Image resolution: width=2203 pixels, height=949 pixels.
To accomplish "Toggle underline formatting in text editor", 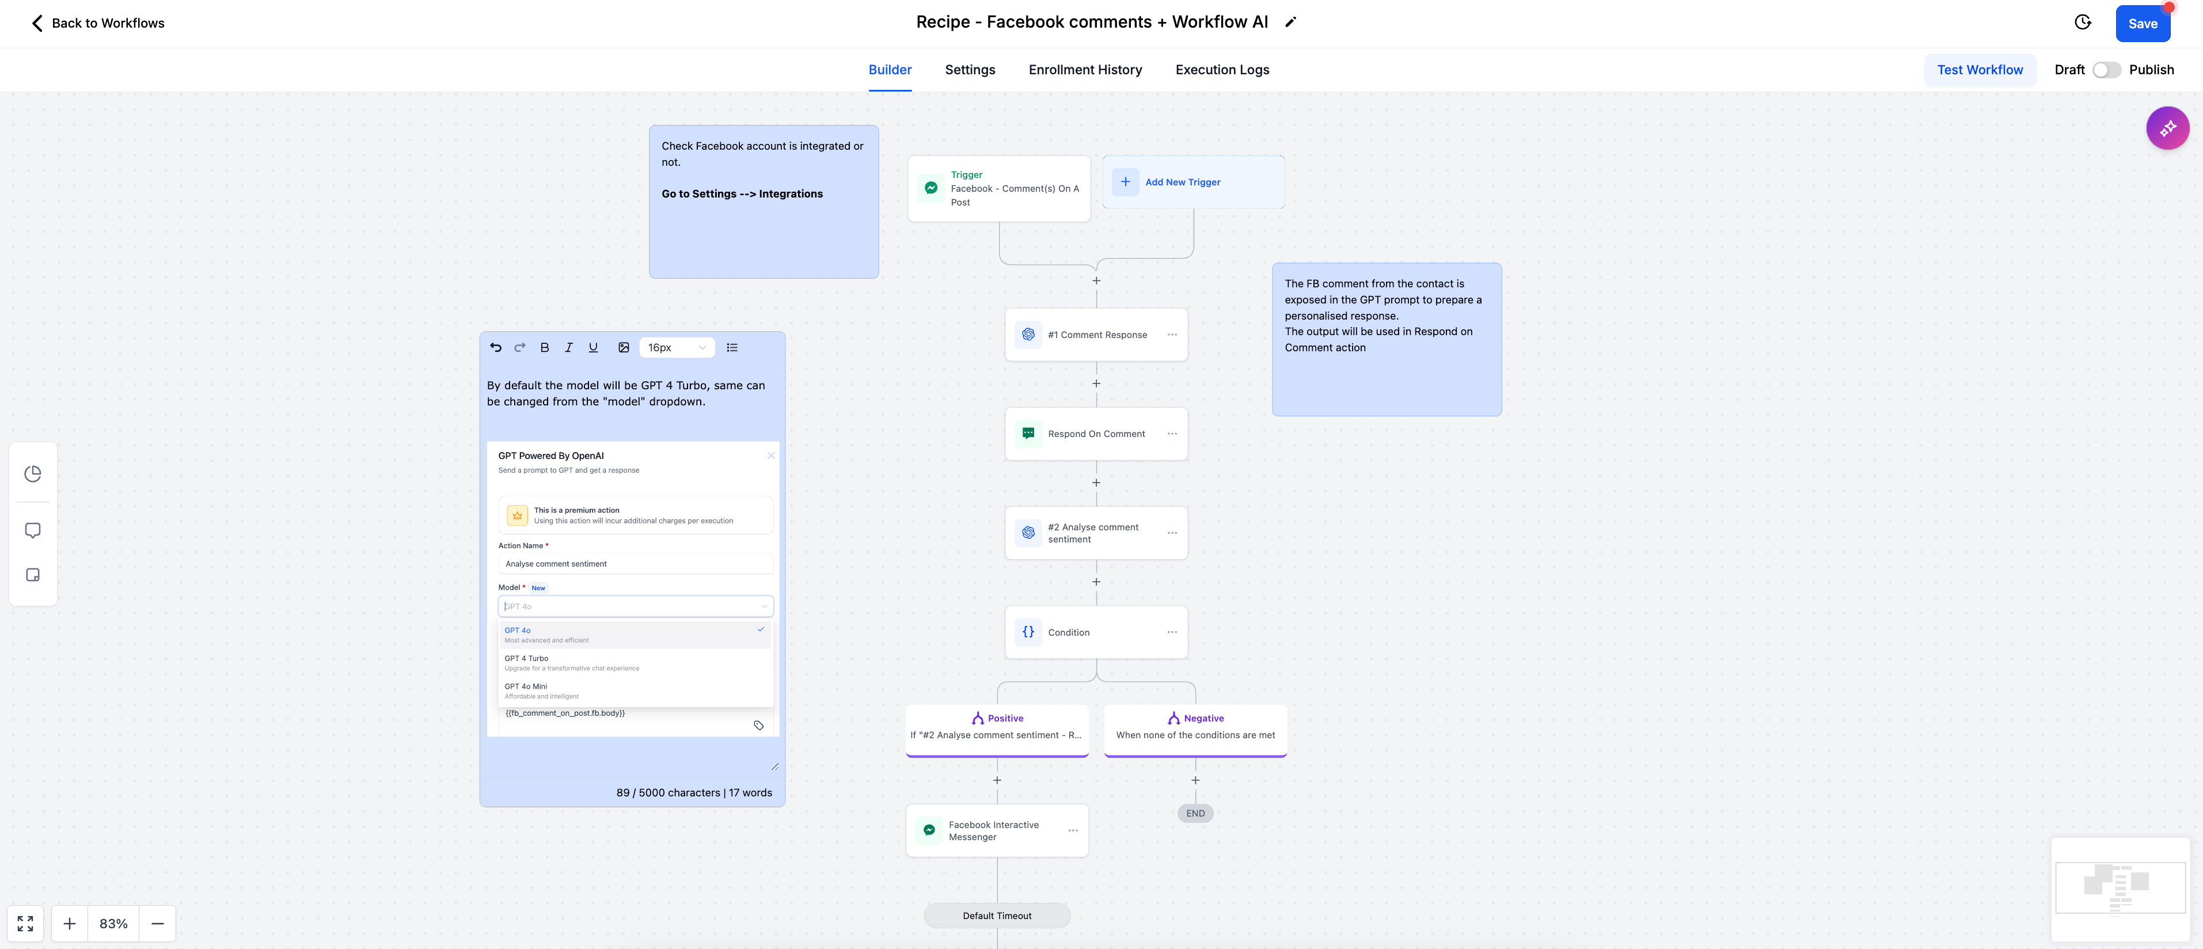I will 591,347.
